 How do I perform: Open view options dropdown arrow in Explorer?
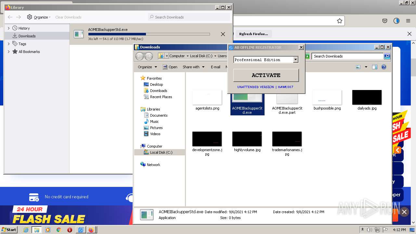click(366, 67)
